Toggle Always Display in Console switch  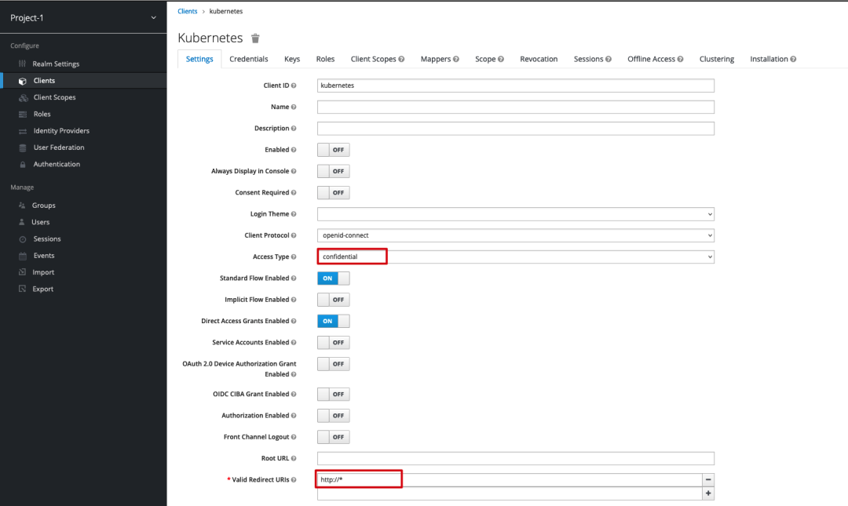point(333,171)
